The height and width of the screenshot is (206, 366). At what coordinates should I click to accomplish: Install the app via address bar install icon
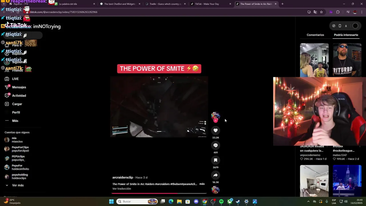click(309, 12)
